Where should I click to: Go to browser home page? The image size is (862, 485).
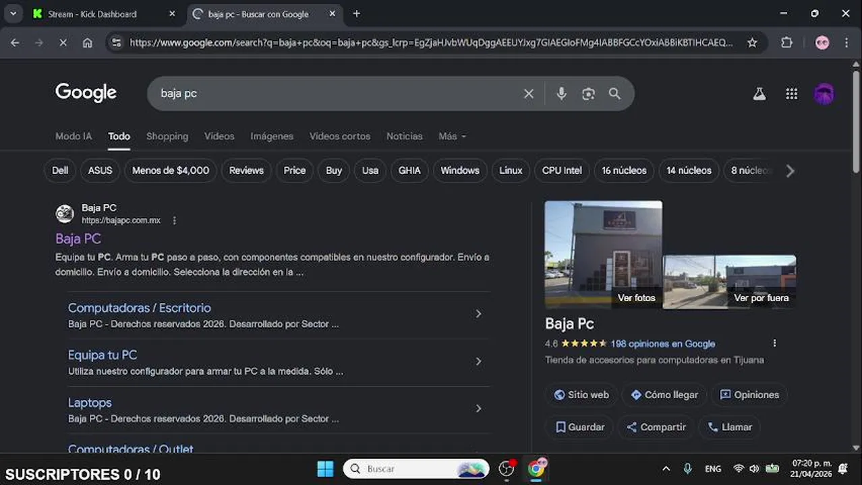click(87, 42)
